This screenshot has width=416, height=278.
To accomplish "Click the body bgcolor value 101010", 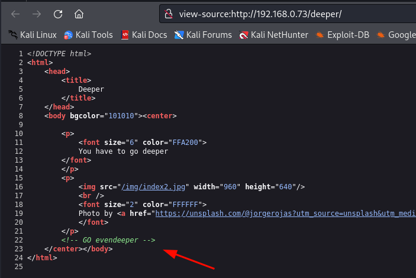I will (x=121, y=116).
